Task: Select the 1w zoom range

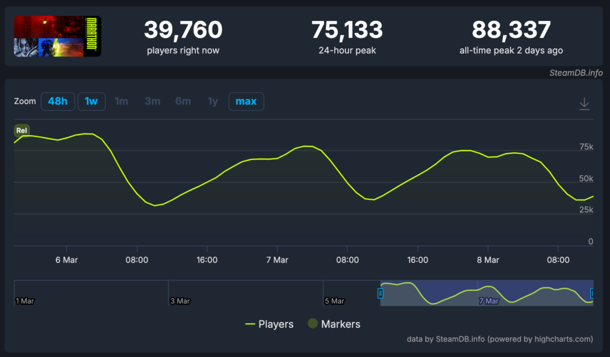Action: point(91,101)
